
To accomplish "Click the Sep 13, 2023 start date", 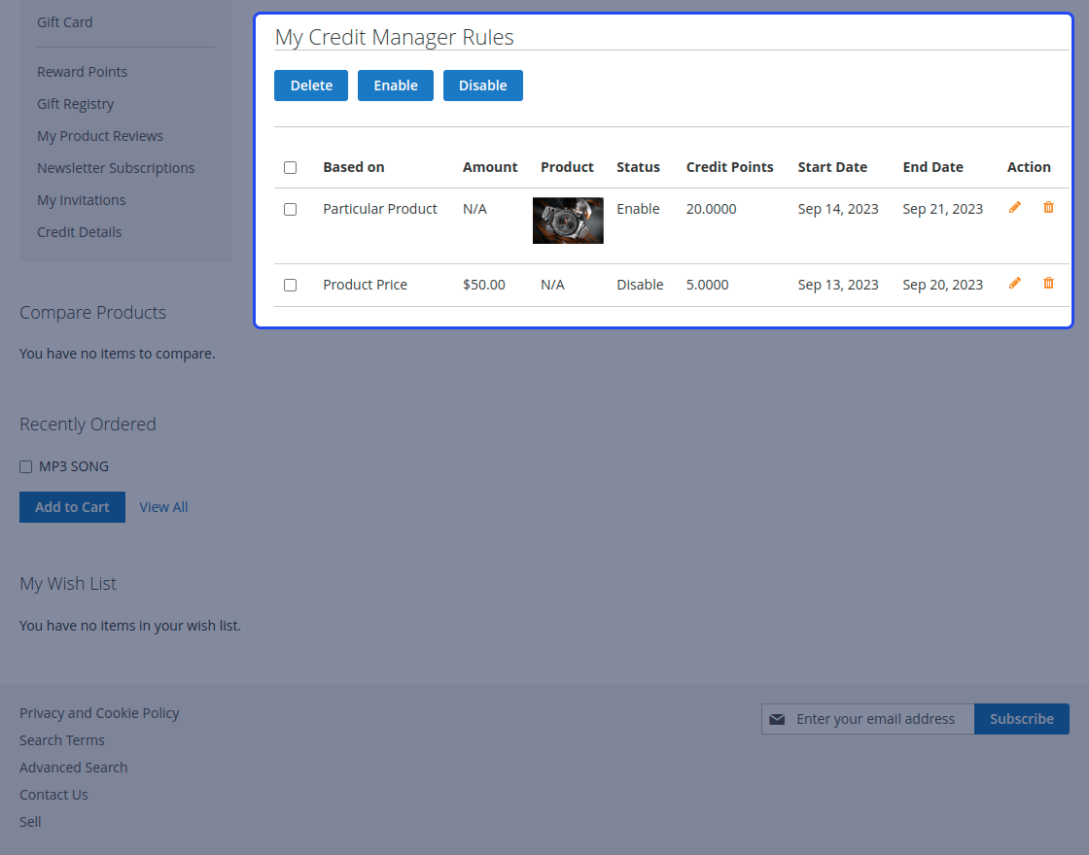I will pos(838,285).
